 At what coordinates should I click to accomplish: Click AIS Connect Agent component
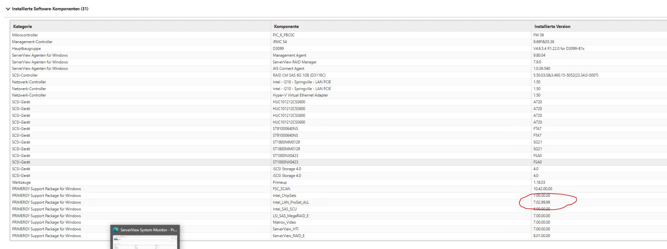pos(288,69)
